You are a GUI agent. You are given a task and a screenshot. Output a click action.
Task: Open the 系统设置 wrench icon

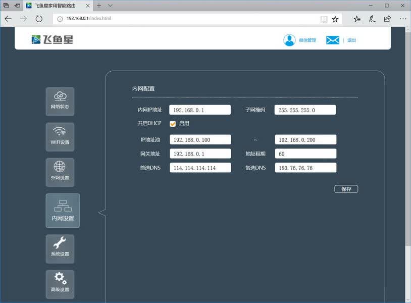pyautogui.click(x=60, y=249)
